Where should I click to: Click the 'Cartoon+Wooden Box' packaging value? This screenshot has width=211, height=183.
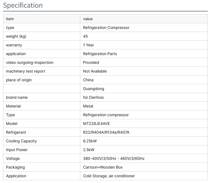(x=103, y=167)
